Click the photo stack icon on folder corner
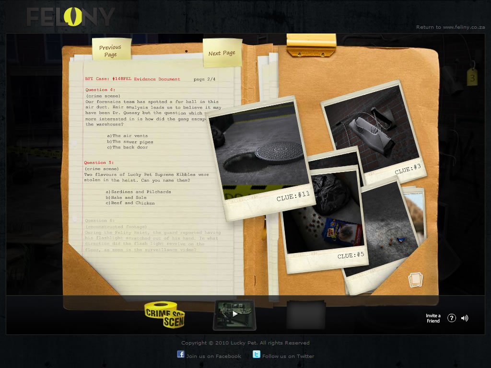The width and height of the screenshot is (491, 368). pos(415,280)
